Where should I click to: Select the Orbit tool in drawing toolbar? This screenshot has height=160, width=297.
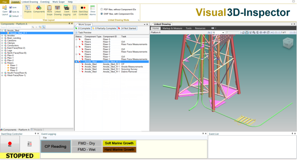coord(261,32)
